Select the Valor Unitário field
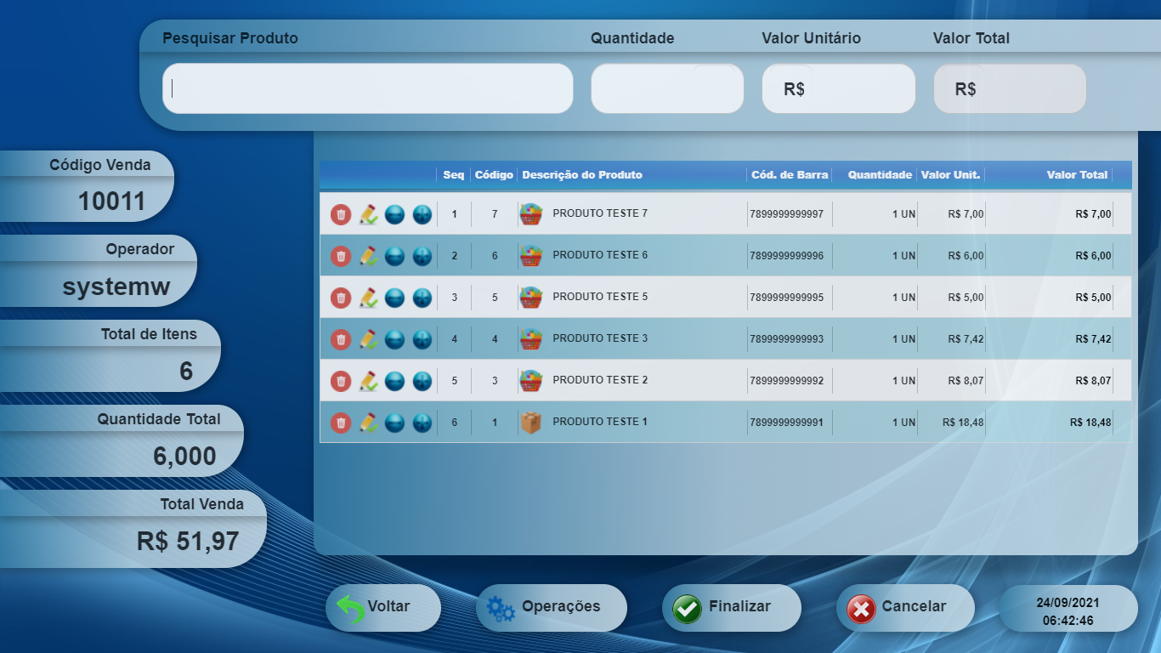The image size is (1161, 653). click(838, 88)
